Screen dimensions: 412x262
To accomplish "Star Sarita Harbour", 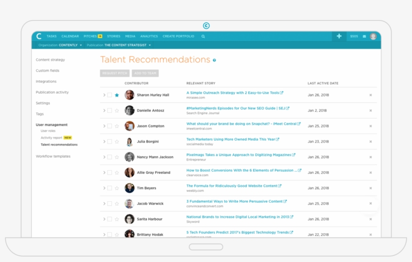I will click(x=117, y=219).
